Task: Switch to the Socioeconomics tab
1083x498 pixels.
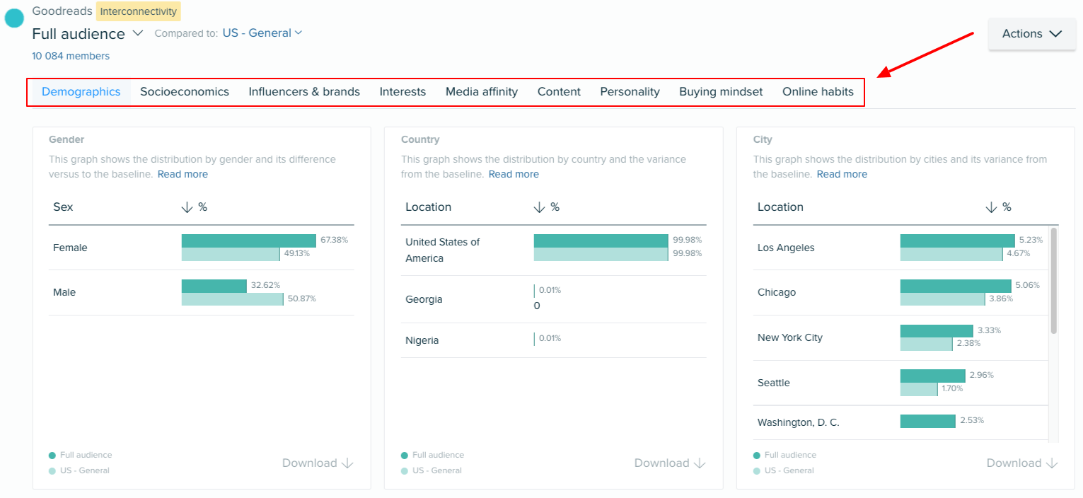Action: click(185, 91)
